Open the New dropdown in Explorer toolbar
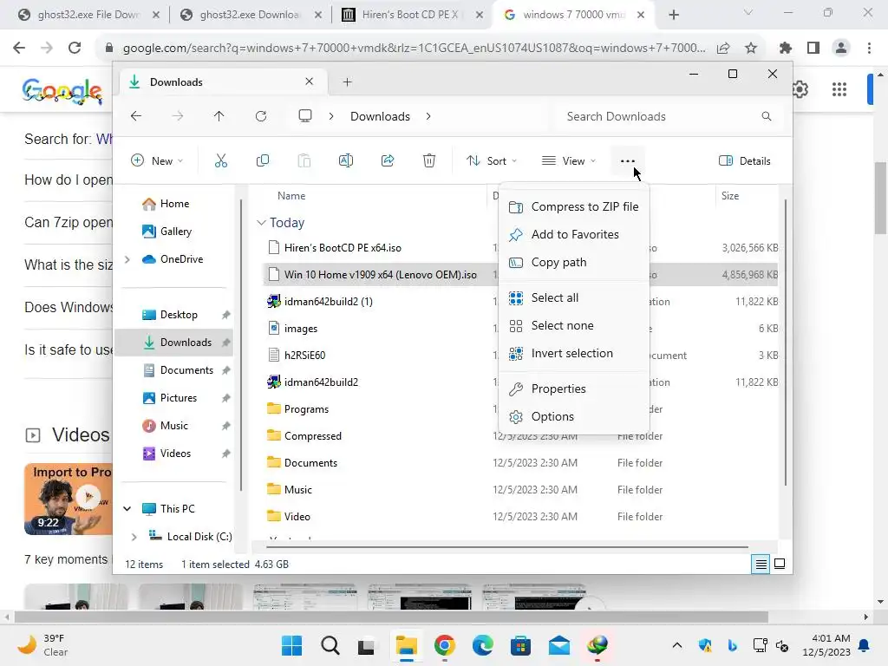 (157, 160)
